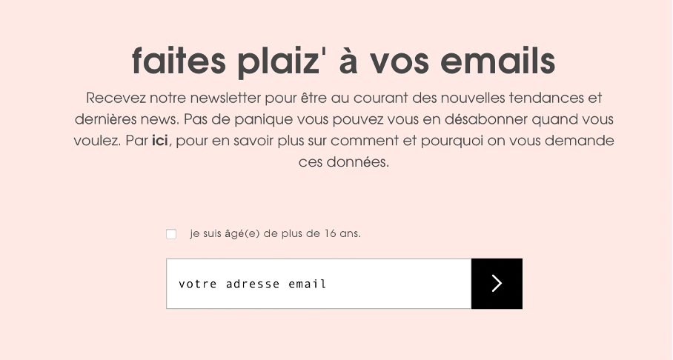Select the placeholder text "votre adresse email"

252,284
